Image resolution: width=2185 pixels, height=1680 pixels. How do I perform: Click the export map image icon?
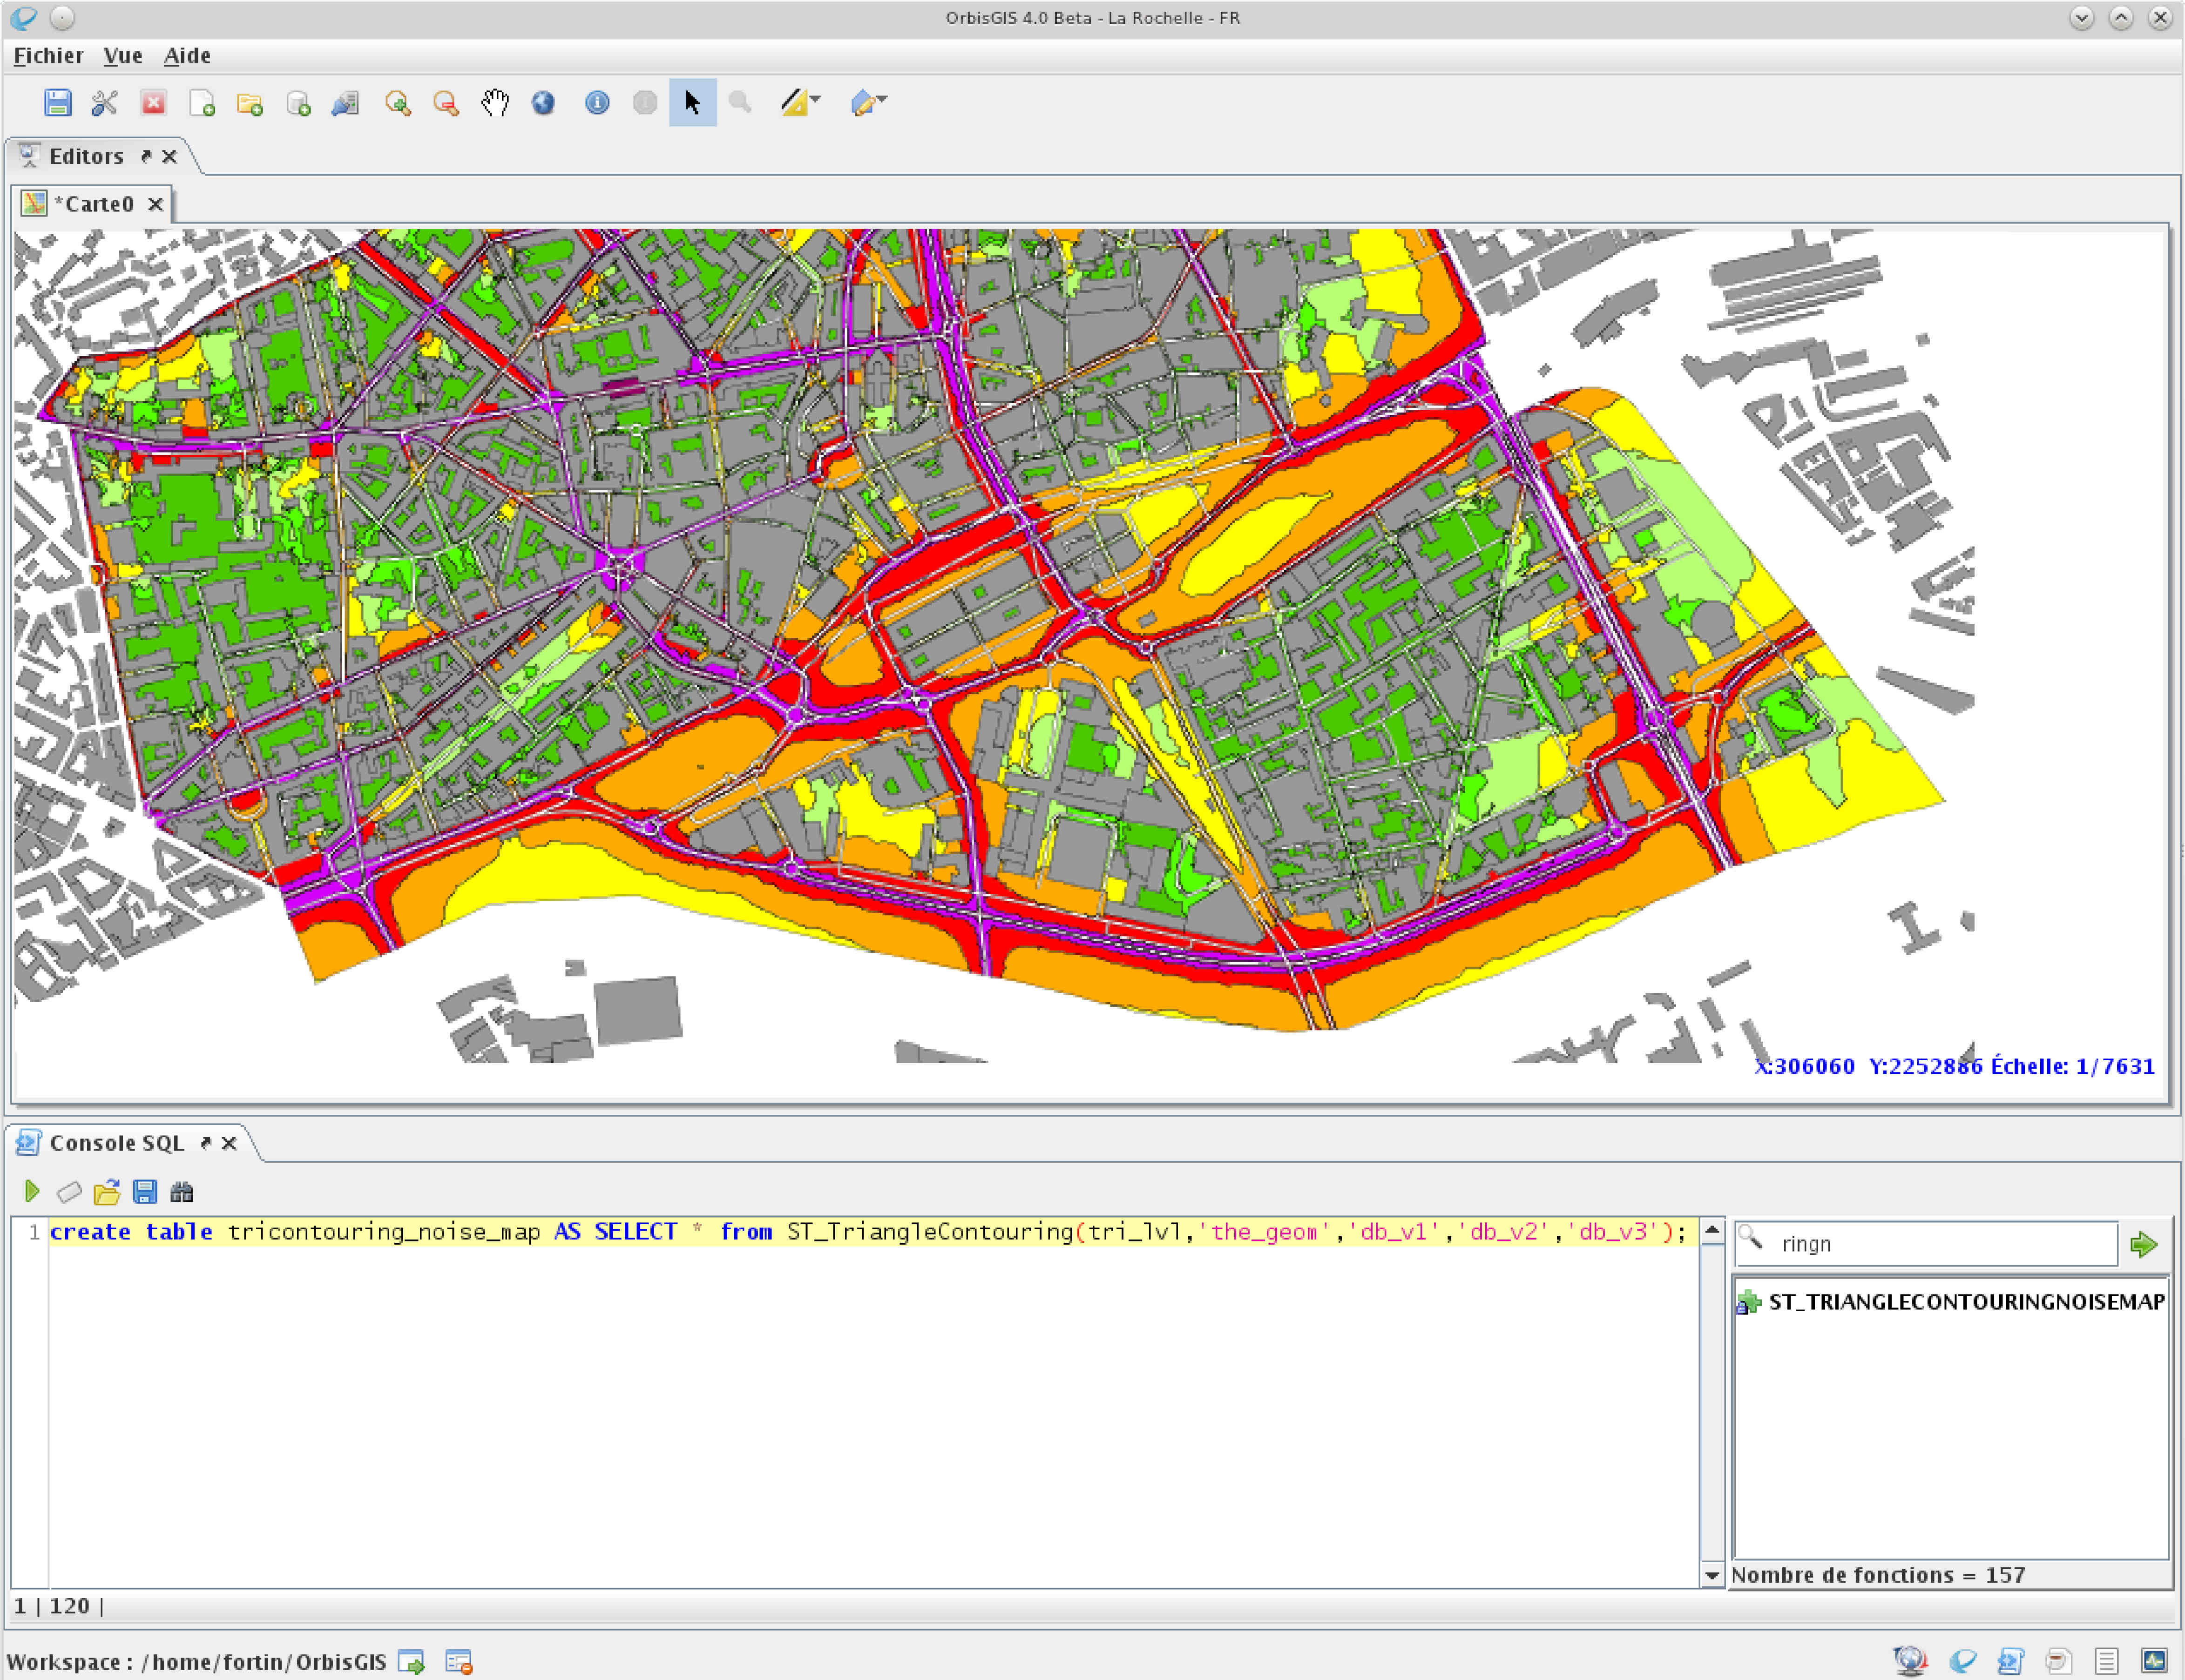coord(345,102)
